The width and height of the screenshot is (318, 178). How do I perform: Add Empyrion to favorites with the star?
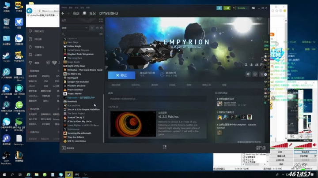point(262,74)
